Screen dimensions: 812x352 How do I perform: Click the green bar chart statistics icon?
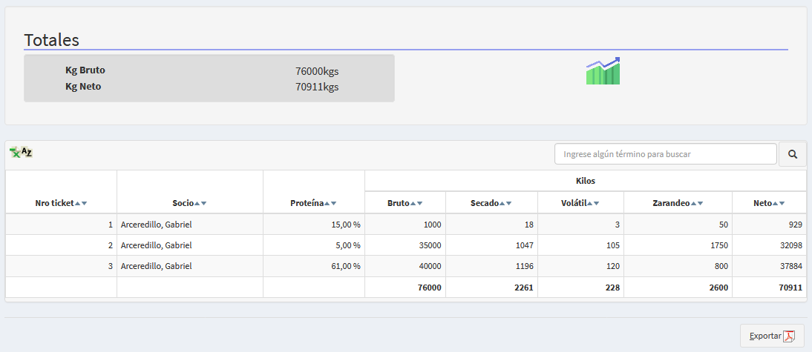603,71
